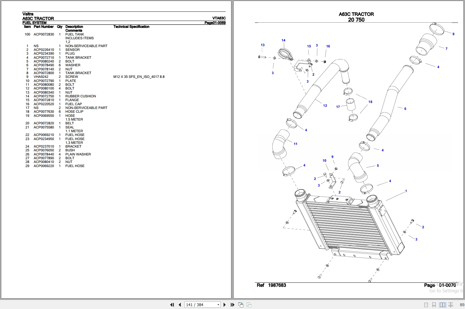Click the Ref 1987683 label
The height and width of the screenshot is (309, 465).
(x=271, y=285)
